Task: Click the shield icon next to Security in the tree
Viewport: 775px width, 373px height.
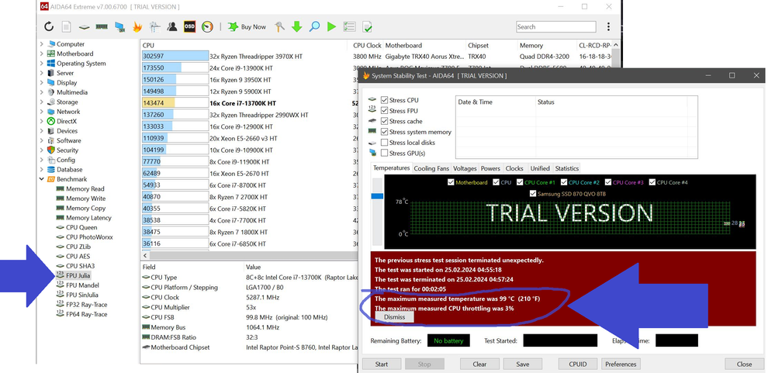Action: click(51, 150)
